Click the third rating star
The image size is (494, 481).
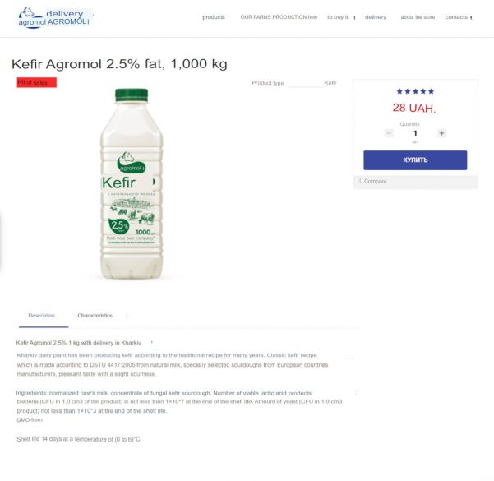point(415,91)
